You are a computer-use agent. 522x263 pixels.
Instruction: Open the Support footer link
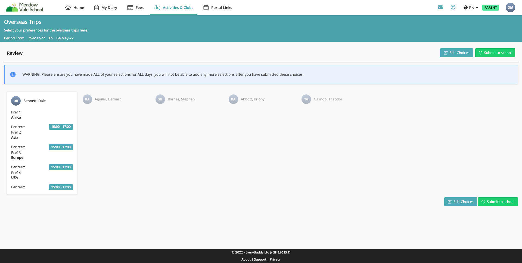tap(260, 259)
